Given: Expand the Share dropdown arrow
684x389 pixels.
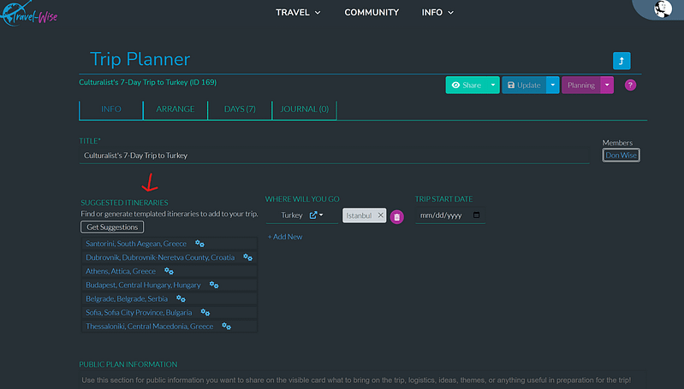Looking at the screenshot, I should (493, 85).
